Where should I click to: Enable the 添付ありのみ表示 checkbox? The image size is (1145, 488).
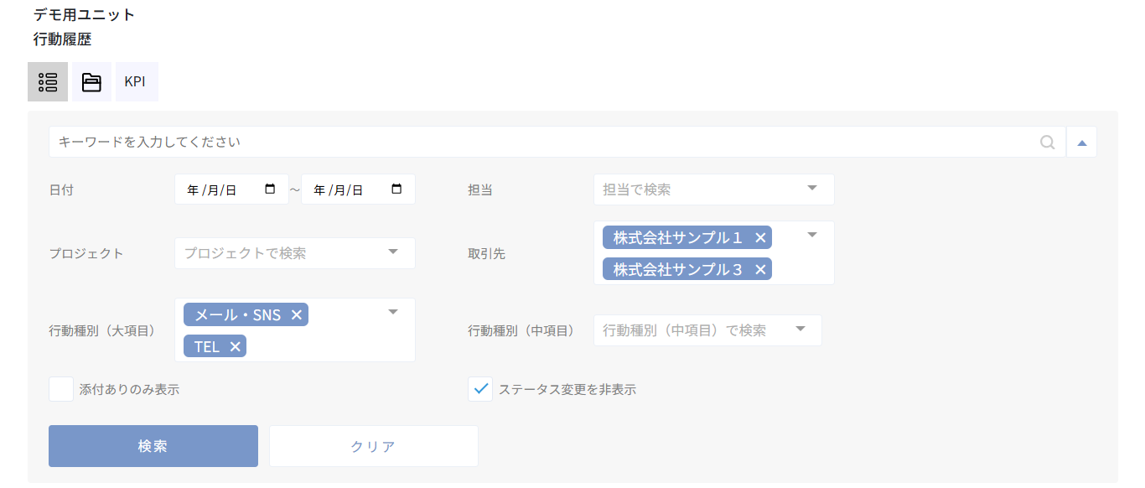(60, 388)
